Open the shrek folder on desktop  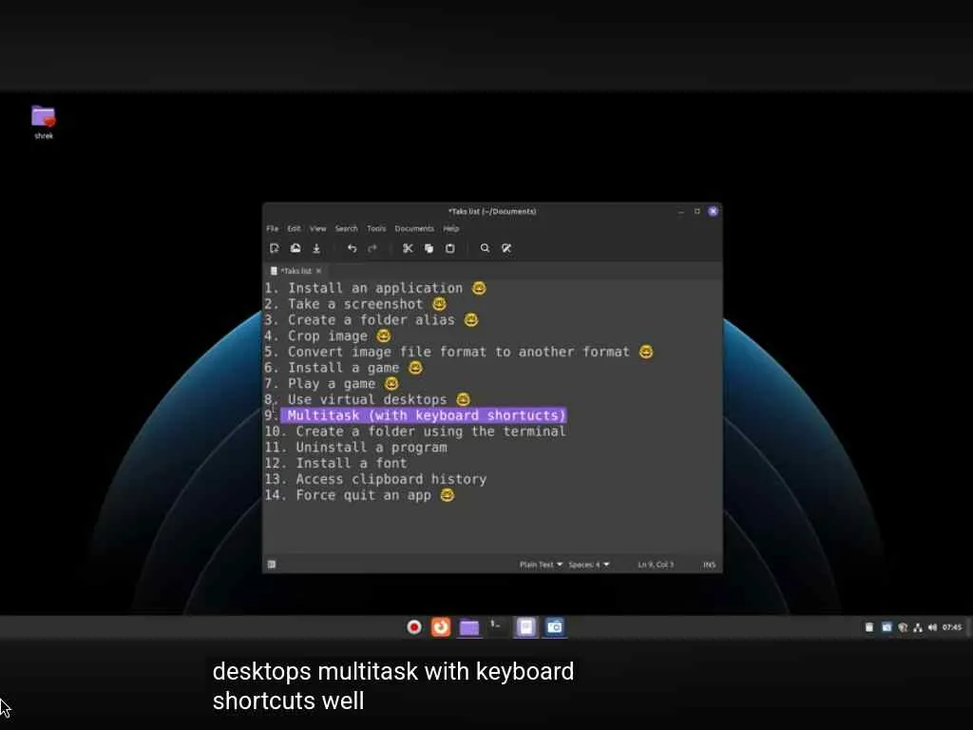click(44, 122)
